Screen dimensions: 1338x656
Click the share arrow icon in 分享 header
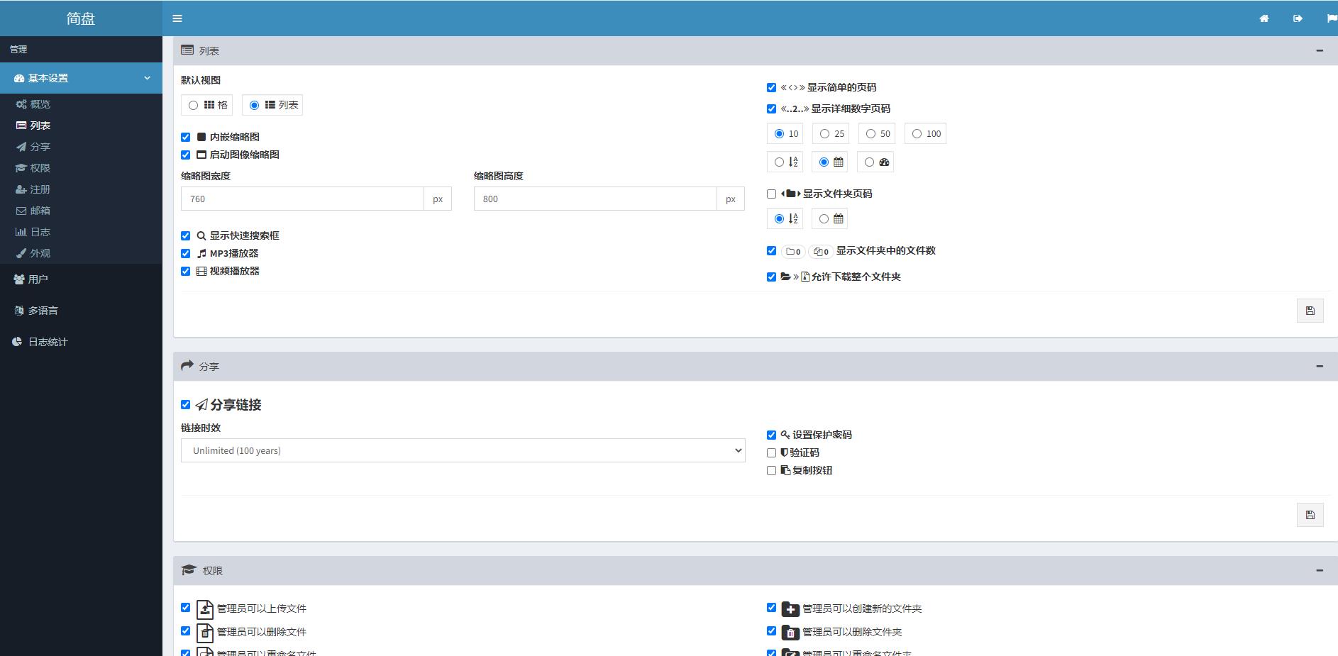(187, 366)
